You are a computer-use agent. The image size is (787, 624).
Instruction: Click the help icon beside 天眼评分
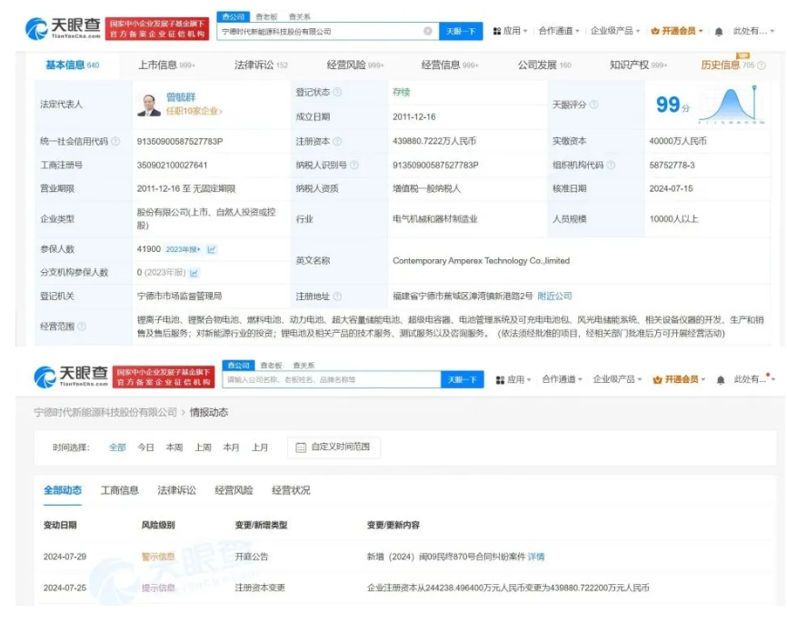click(593, 105)
